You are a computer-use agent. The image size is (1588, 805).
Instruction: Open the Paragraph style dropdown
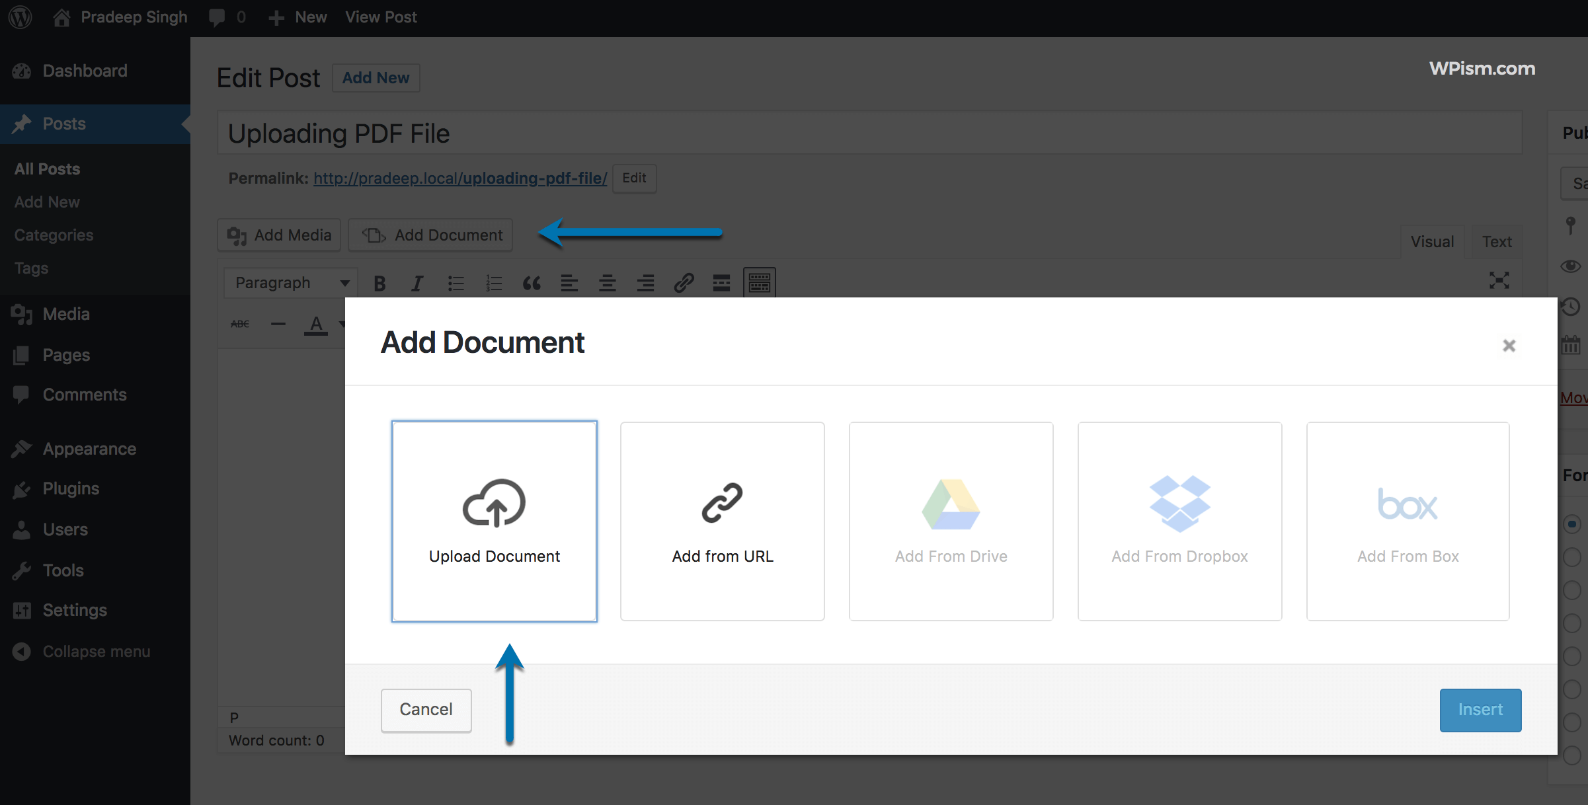tap(290, 282)
